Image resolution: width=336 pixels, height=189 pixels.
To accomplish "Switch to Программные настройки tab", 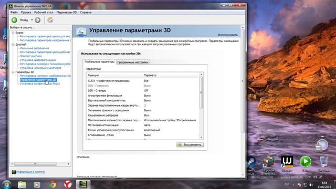I will click(x=133, y=62).
